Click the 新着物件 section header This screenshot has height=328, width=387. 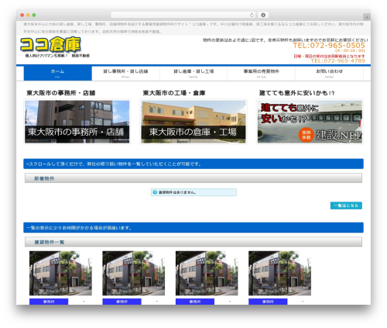click(x=193, y=178)
